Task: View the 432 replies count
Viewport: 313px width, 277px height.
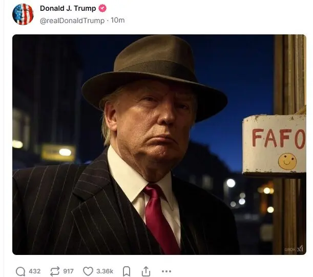Action: 35,271
